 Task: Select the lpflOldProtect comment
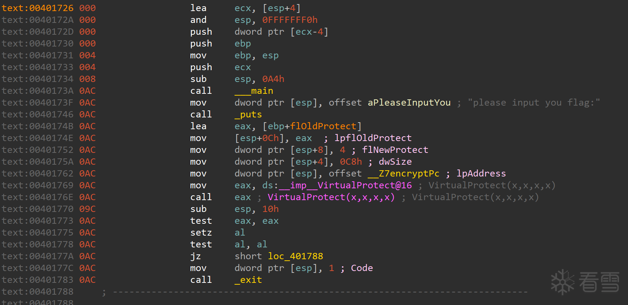tap(373, 138)
